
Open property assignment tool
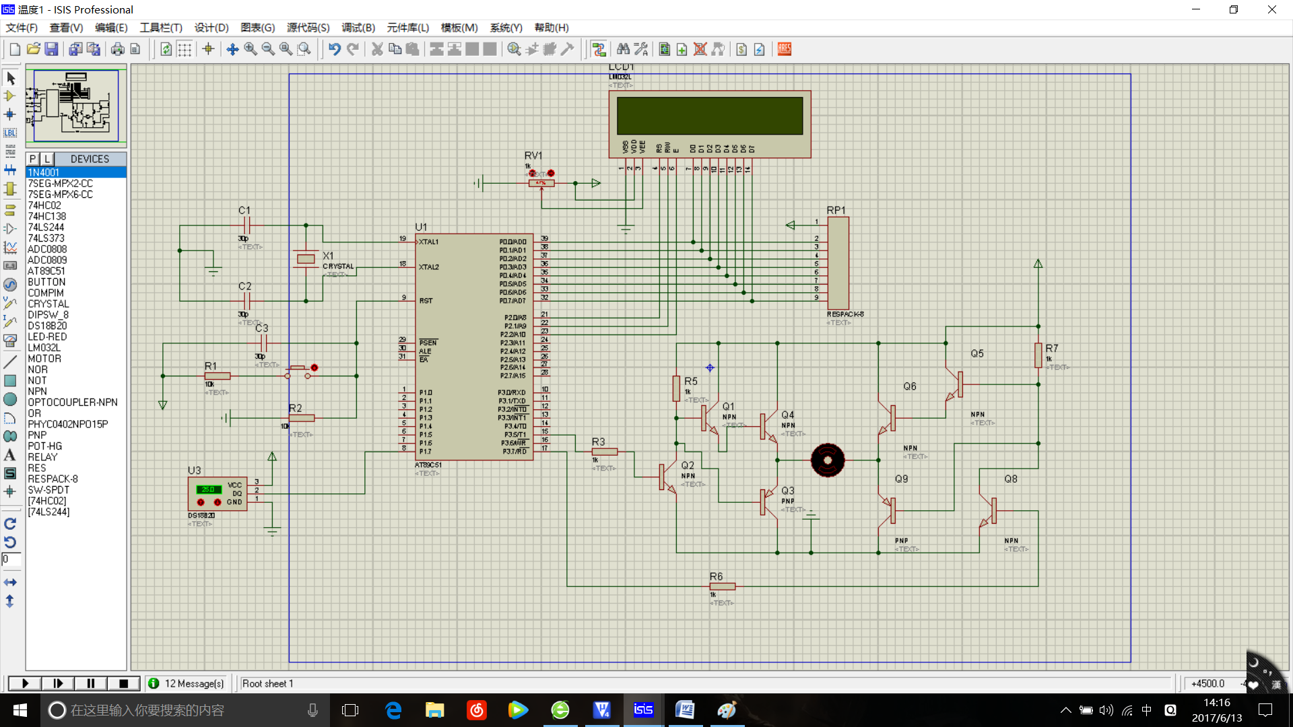click(x=641, y=49)
